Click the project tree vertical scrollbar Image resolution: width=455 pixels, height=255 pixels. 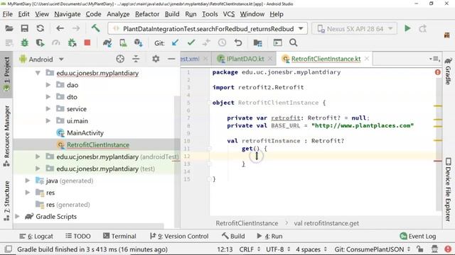177,162
